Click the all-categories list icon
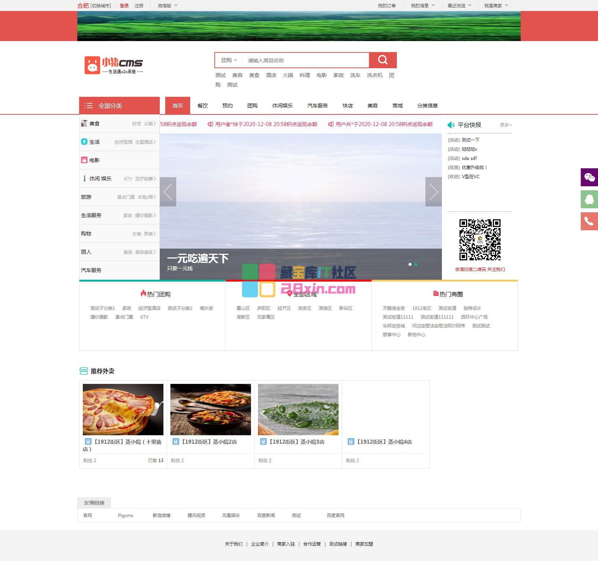 (88, 106)
